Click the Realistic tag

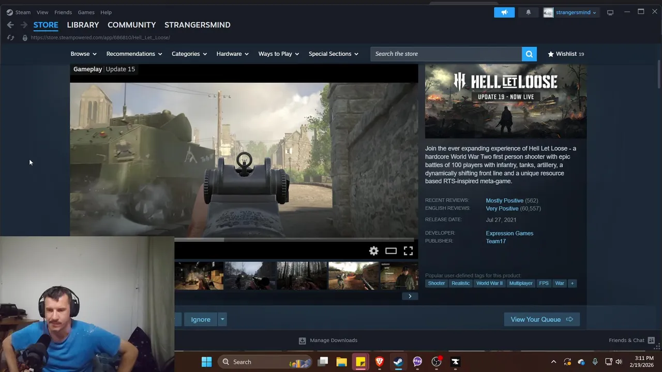point(460,283)
